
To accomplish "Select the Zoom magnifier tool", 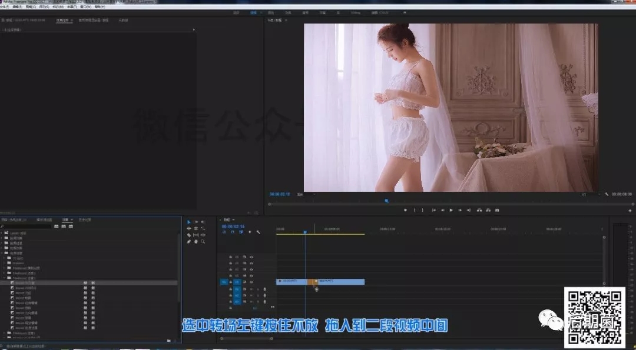I will tap(203, 241).
